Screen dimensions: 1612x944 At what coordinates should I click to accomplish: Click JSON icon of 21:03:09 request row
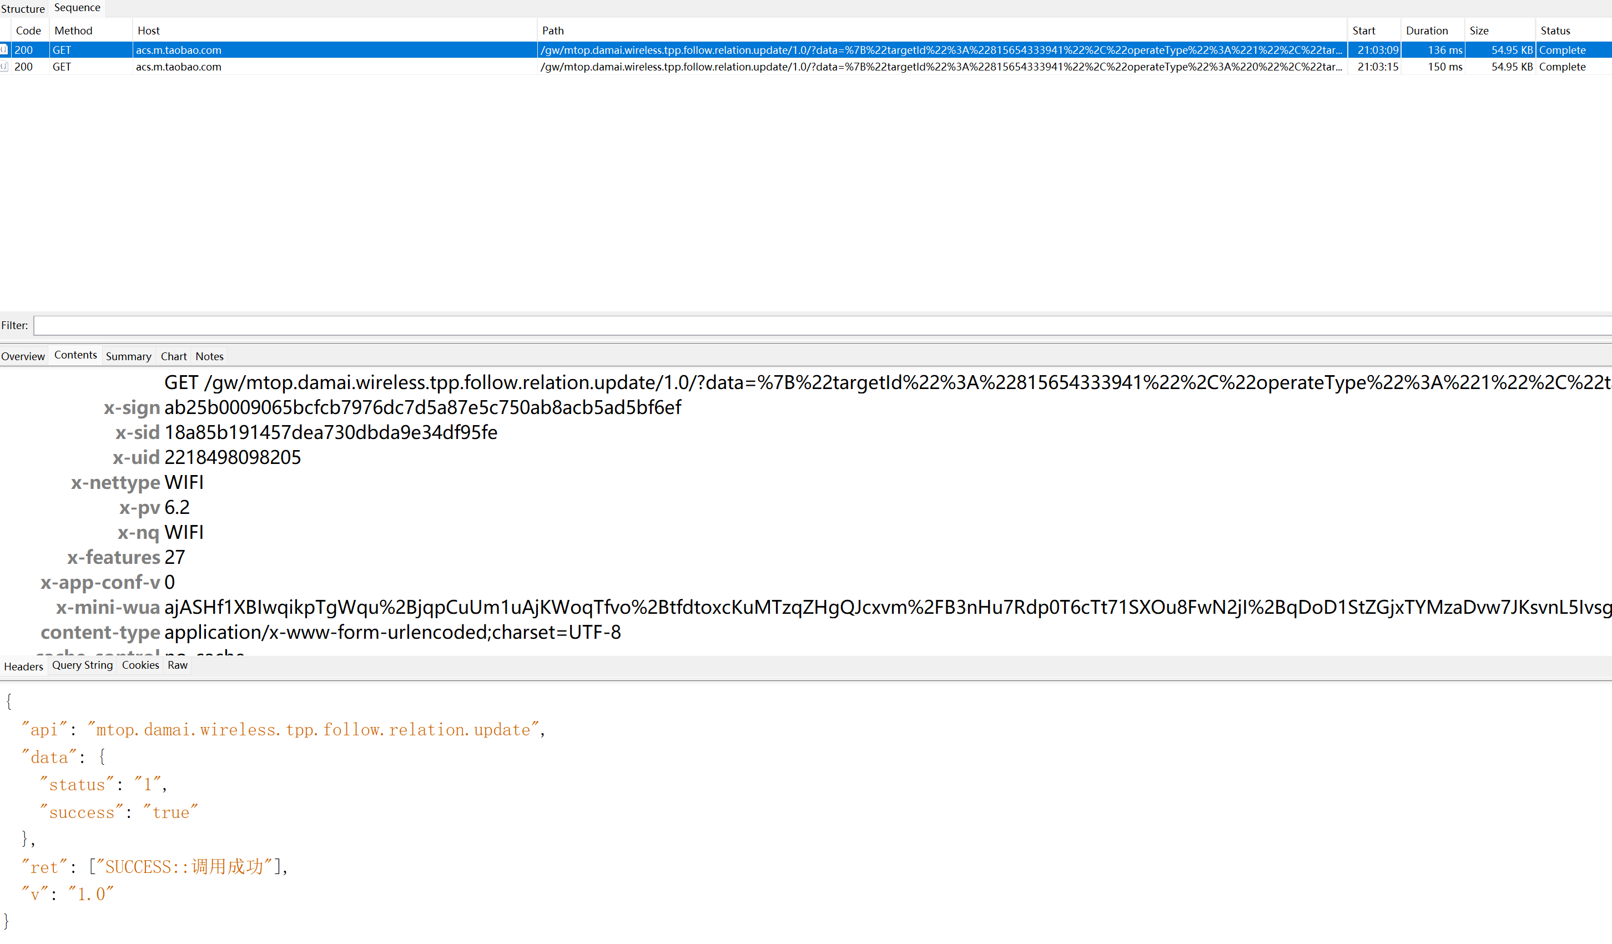coord(4,50)
